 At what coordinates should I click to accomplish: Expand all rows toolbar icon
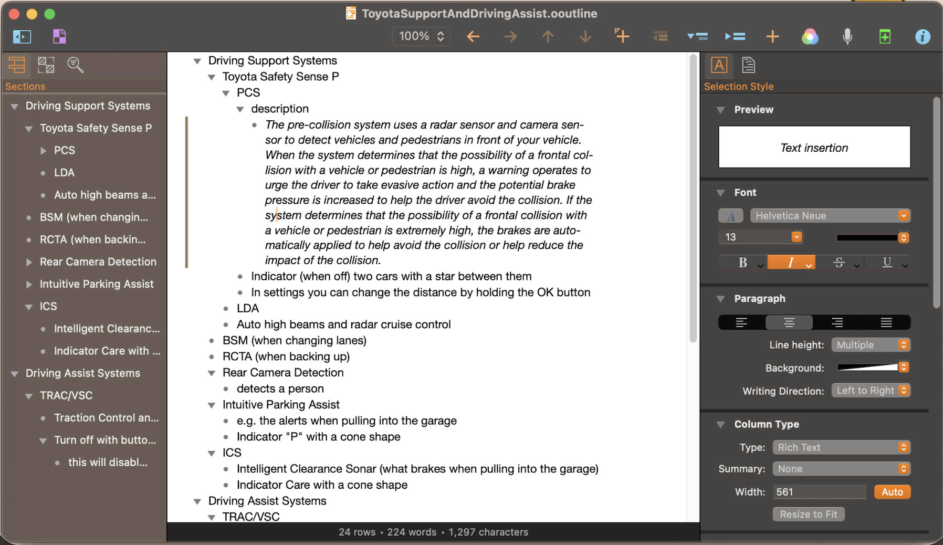[x=735, y=36]
